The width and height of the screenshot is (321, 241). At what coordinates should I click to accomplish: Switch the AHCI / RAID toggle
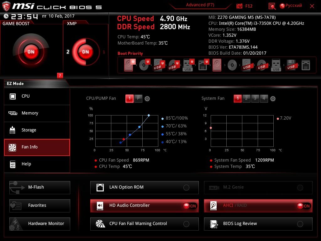(258, 206)
